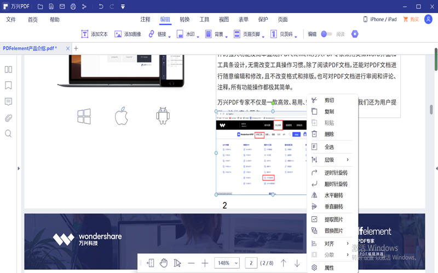Viewport: 438px width, 273px height.
Task: Choose 复制 from the context menu
Action: [329, 111]
